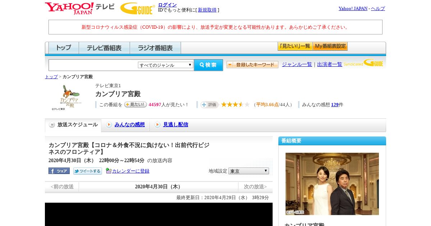Click the arrow icon beside みんなの感想
This screenshot has height=226, width=431.
(x=109, y=125)
